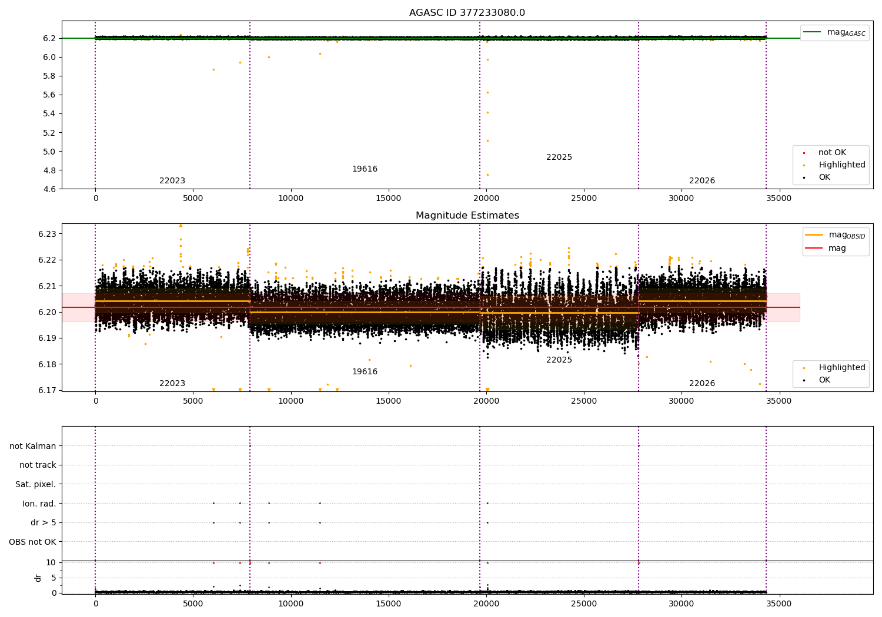
Task: Click the orange outlier point near magnitude 5.1
Action: tap(487, 140)
